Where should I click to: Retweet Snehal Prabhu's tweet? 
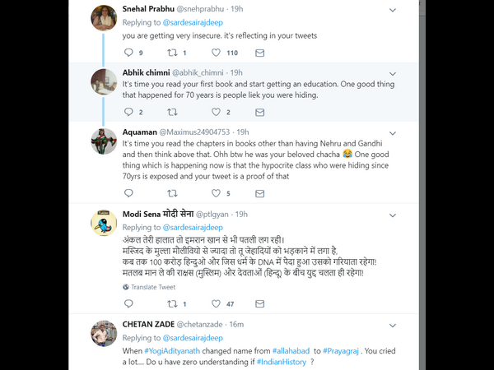pos(172,53)
